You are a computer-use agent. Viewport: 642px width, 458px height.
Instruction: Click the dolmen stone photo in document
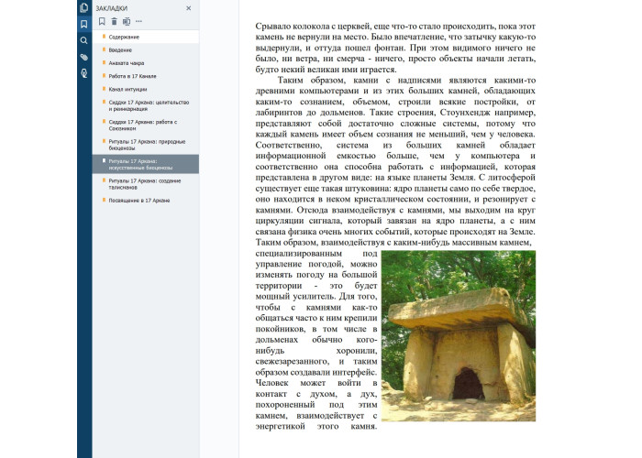coord(459,329)
